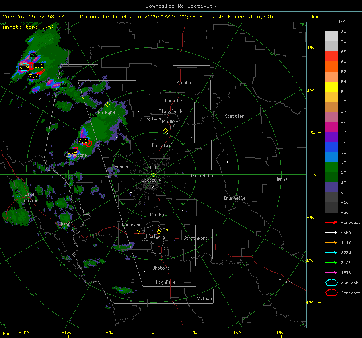This screenshot has height=338, width=362.
Task: Pick the red swatch between 65 and 60
Action: (331, 57)
